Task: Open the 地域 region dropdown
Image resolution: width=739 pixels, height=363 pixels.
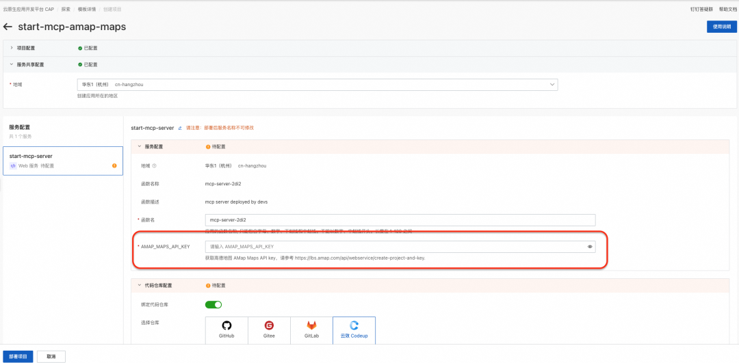Action: click(x=317, y=85)
